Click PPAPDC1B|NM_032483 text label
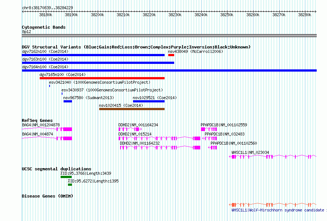This screenshot has width=327, height=221. (x=224, y=134)
